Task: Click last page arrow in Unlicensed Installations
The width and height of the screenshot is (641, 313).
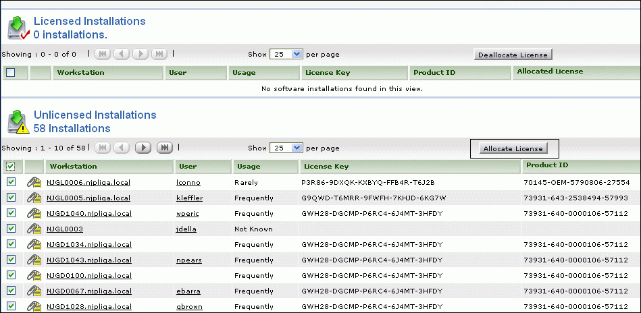Action: (x=163, y=148)
